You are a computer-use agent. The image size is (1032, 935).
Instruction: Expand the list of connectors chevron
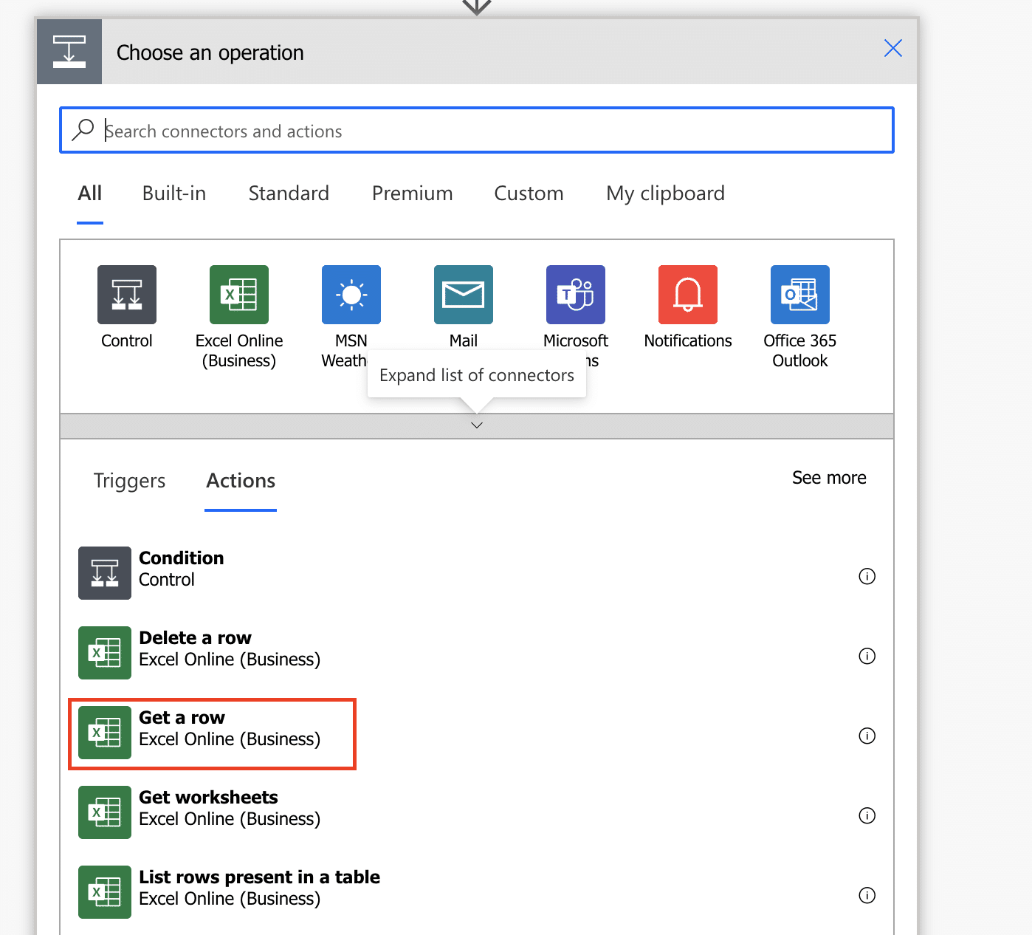(x=477, y=425)
